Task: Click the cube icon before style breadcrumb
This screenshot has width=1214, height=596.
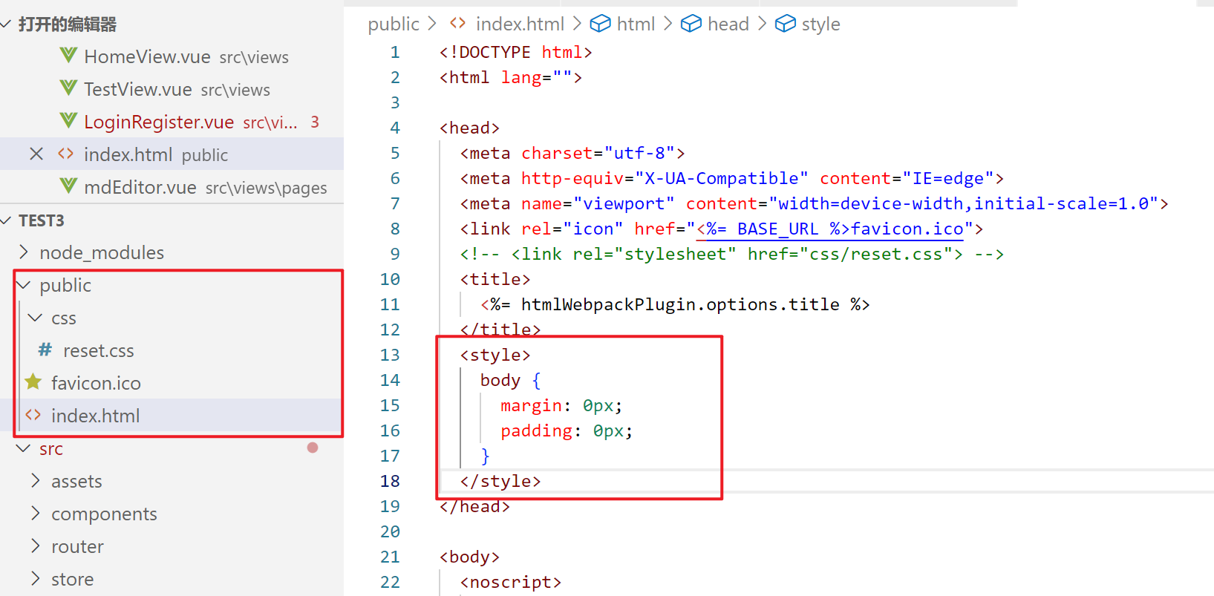Action: pyautogui.click(x=785, y=24)
